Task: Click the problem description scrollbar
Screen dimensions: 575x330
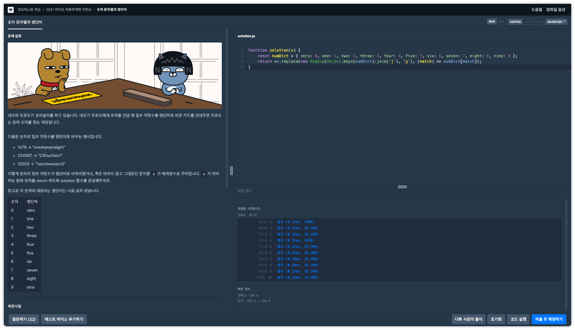Action: pos(227,108)
